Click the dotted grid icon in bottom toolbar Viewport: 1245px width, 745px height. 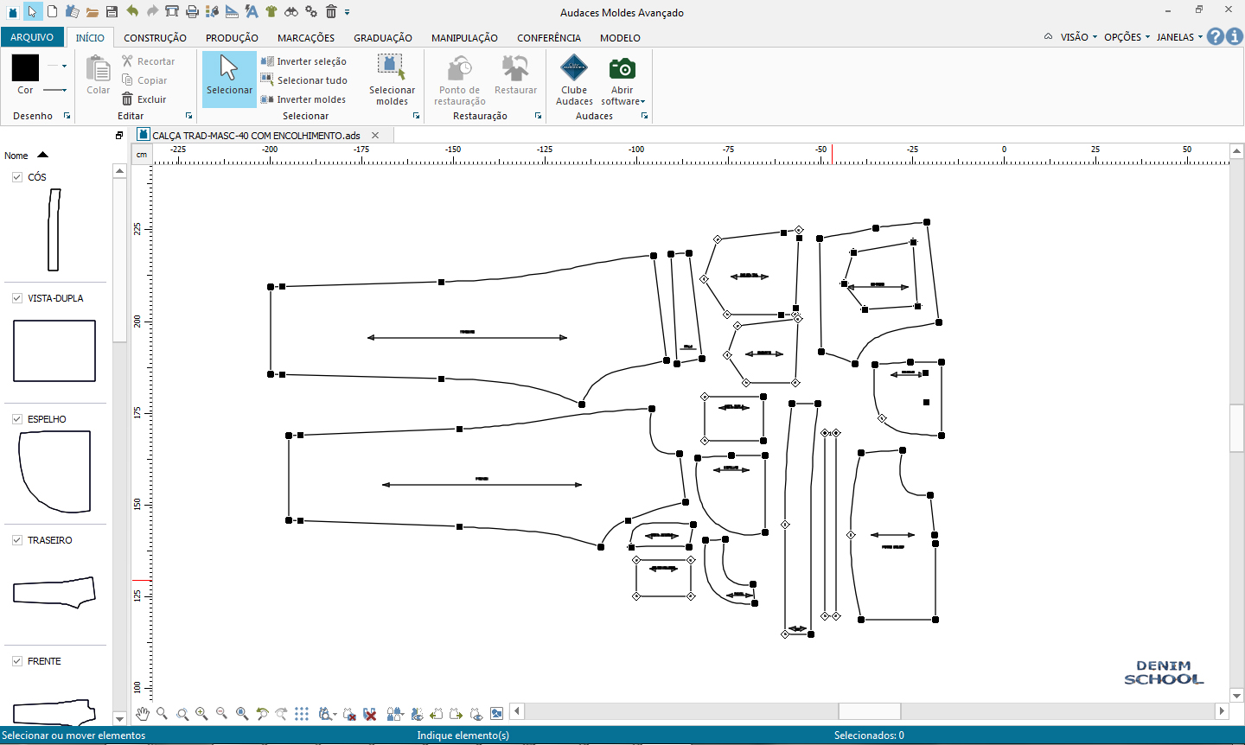301,714
